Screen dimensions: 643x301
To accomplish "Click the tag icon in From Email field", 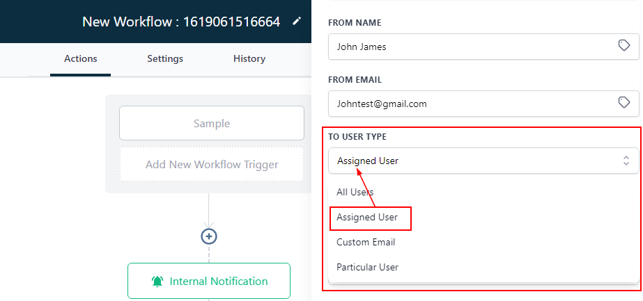I will tap(624, 103).
